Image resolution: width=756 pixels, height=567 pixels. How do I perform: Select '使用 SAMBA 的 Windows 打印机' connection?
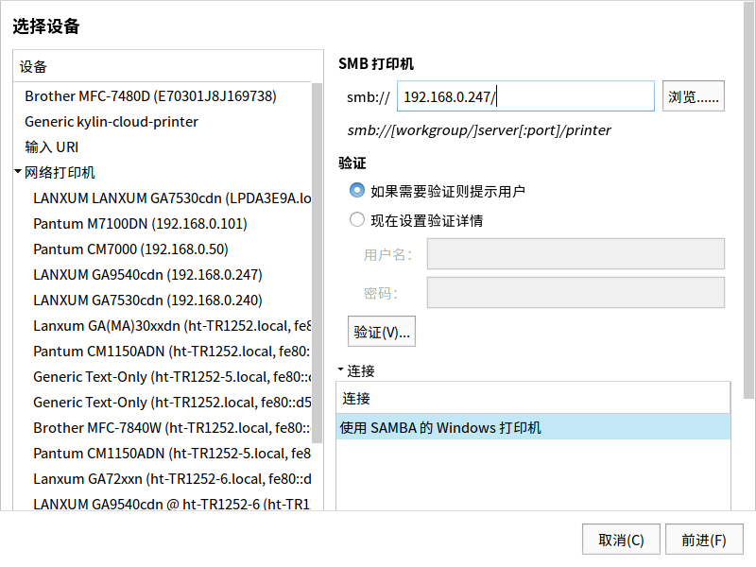(x=533, y=427)
